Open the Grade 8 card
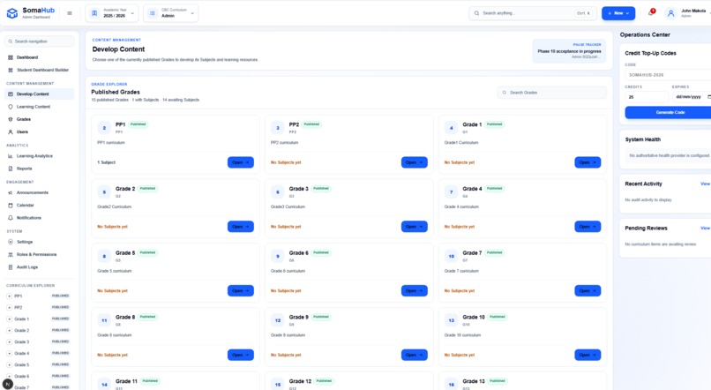The height and width of the screenshot is (390, 711). pos(240,355)
